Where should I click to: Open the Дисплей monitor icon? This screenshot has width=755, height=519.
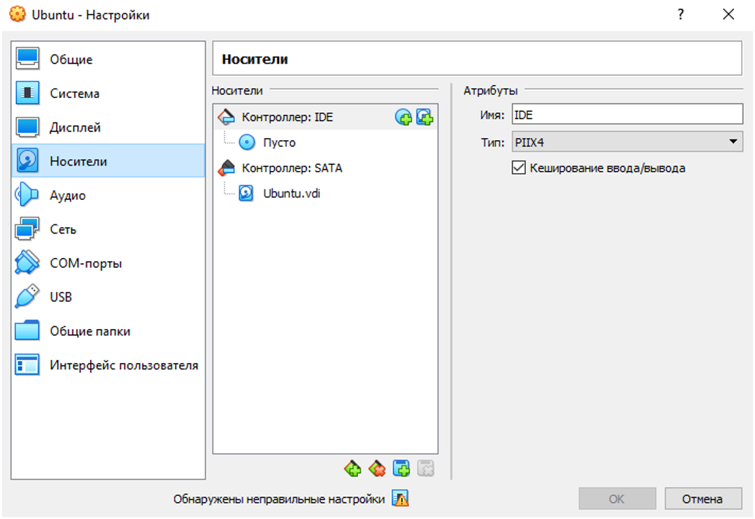[28, 128]
